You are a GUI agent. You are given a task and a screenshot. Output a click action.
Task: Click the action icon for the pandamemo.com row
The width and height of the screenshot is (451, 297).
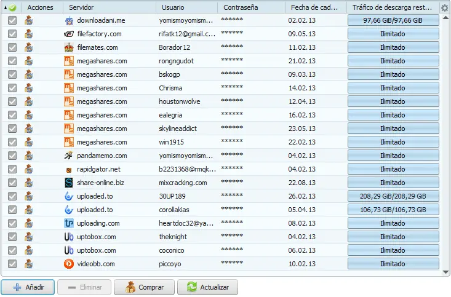point(28,156)
